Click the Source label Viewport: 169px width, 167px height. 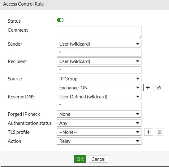(15, 79)
